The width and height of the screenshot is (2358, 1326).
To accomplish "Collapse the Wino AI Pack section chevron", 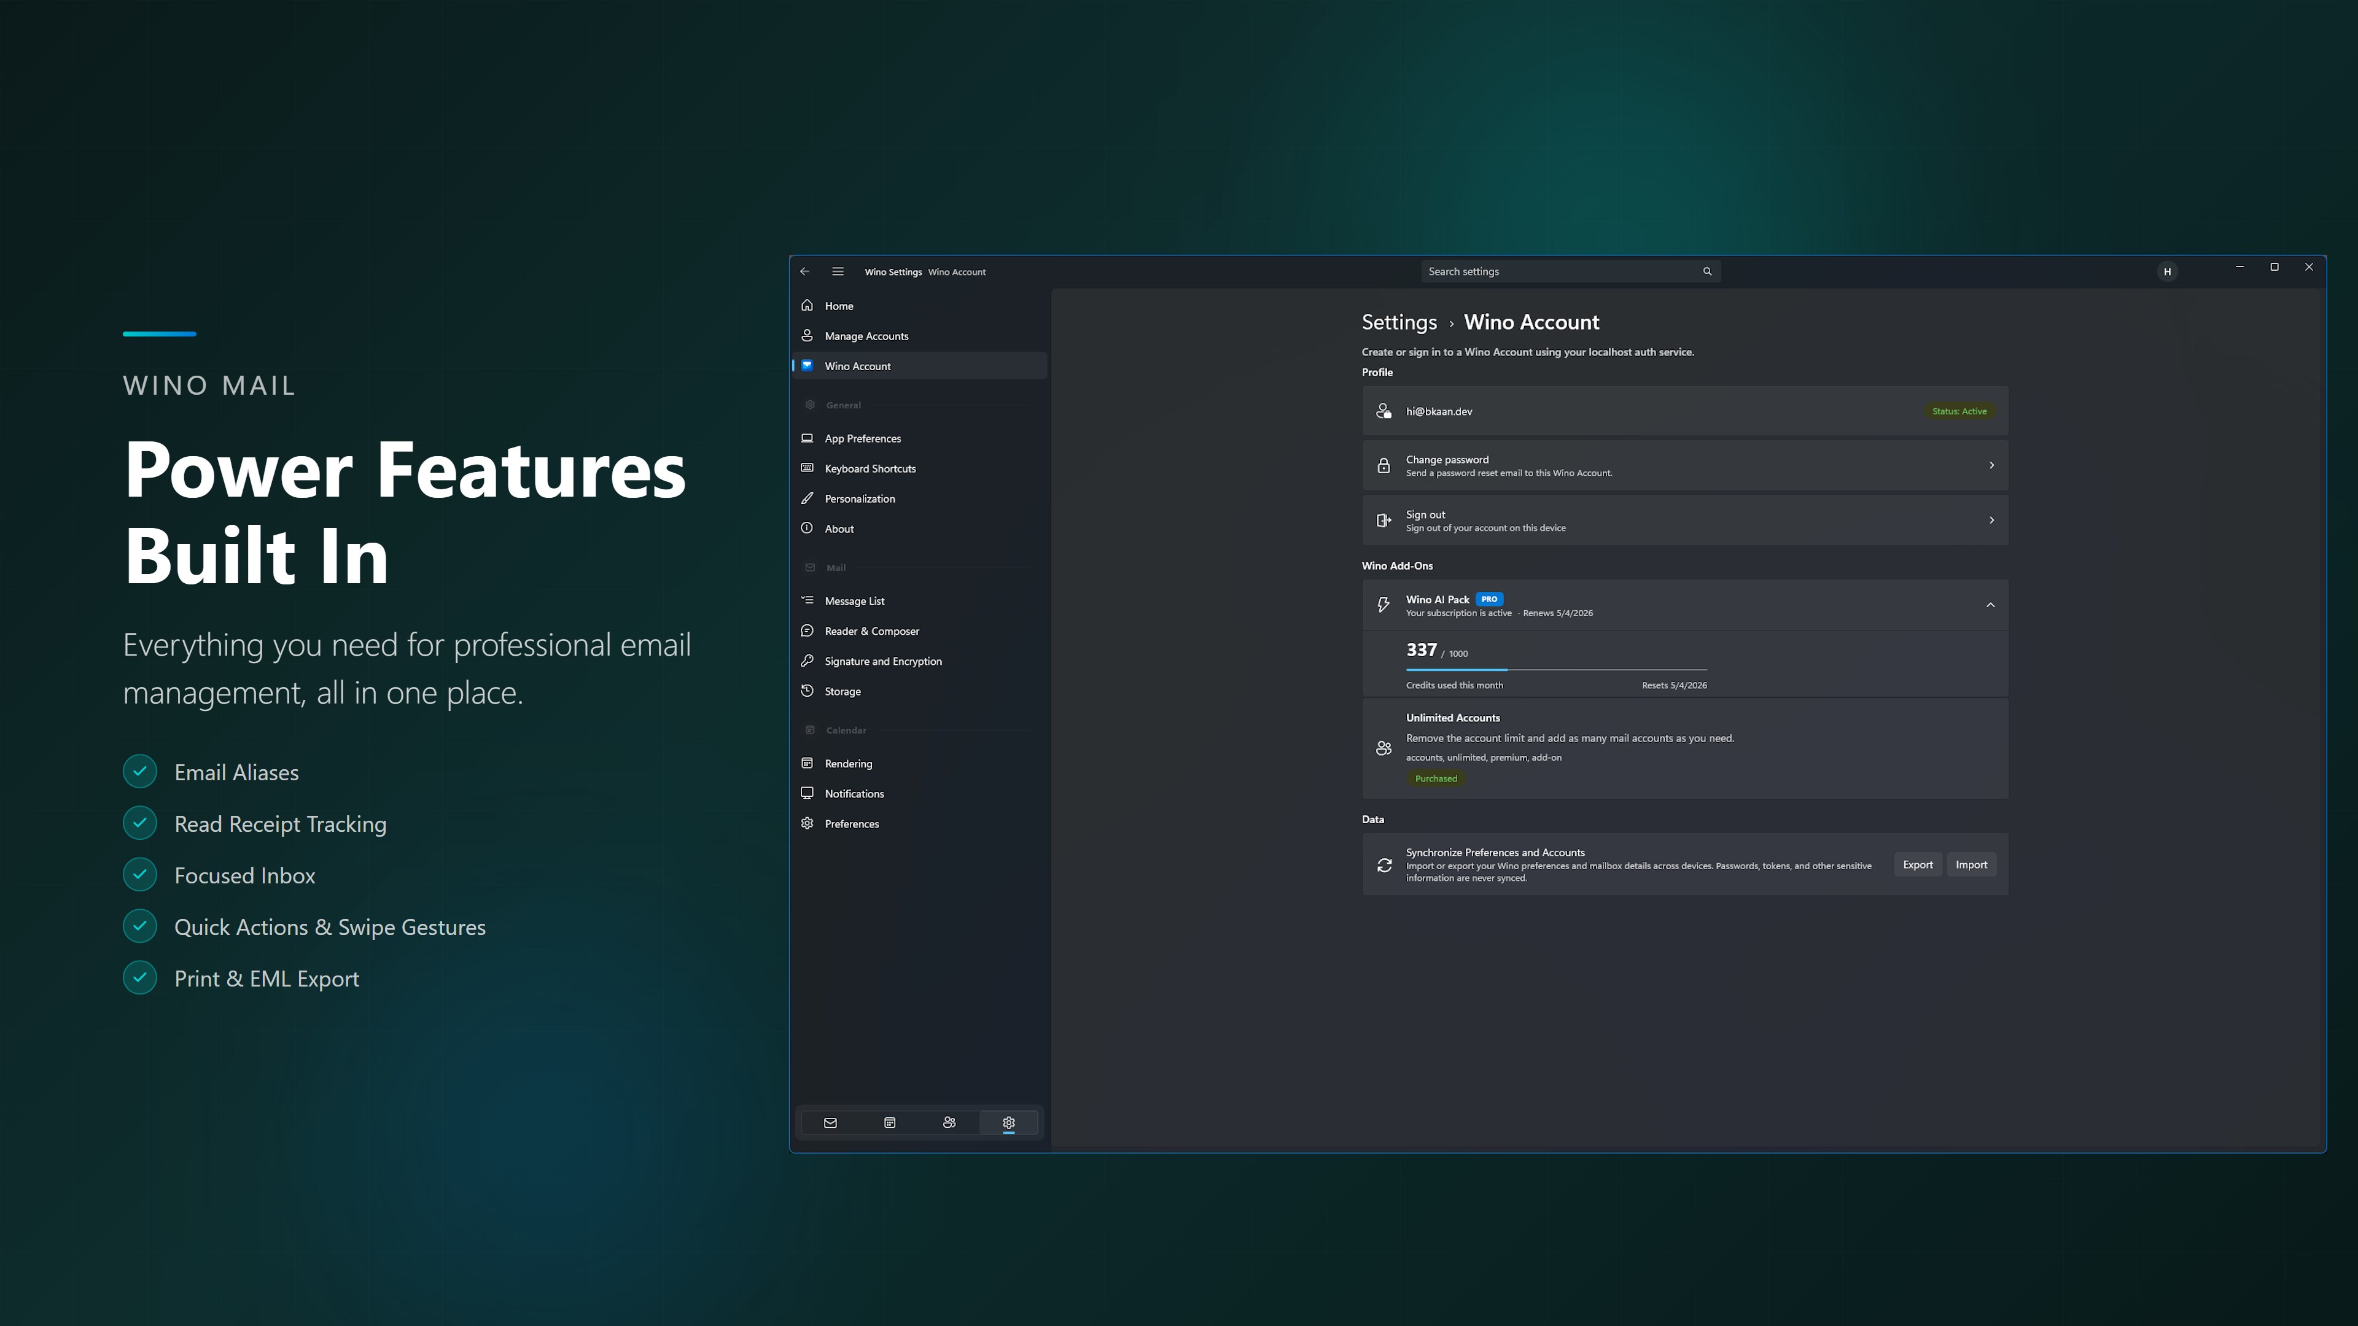I will tap(1990, 605).
